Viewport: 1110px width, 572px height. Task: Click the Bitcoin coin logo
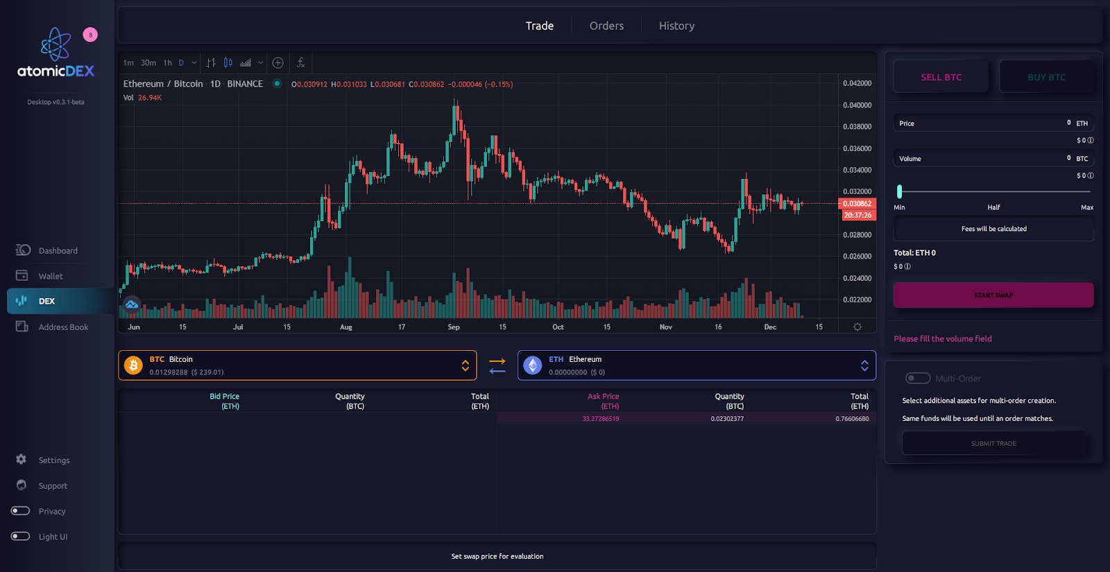tap(133, 365)
